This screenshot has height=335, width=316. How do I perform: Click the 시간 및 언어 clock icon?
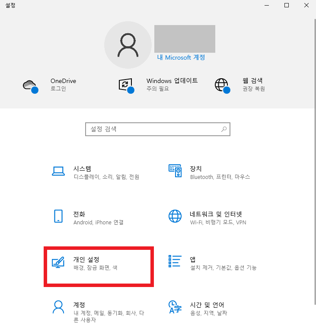click(x=175, y=307)
